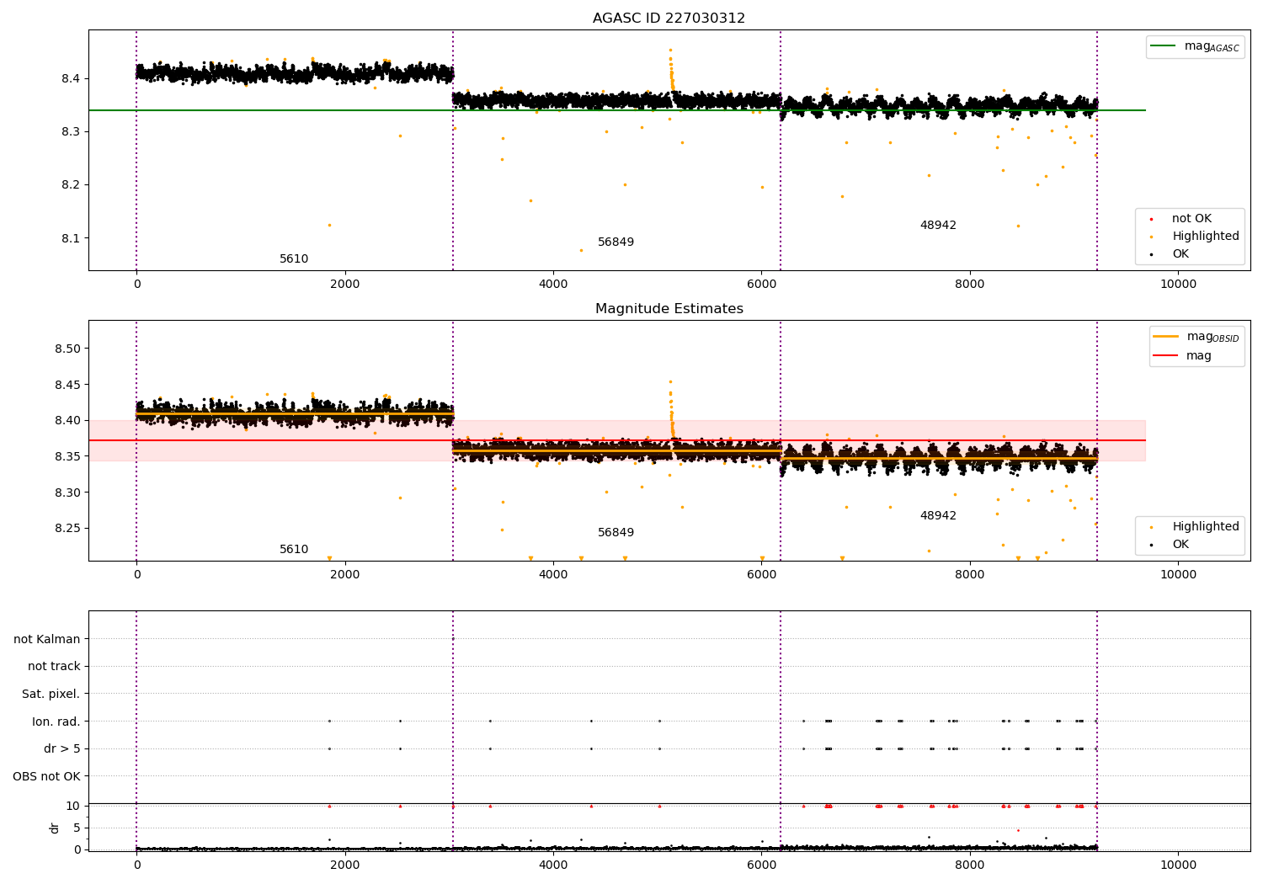Click obsid label 48942 in middle plot
Viewport: 1263px width, 884px height.
pos(938,516)
